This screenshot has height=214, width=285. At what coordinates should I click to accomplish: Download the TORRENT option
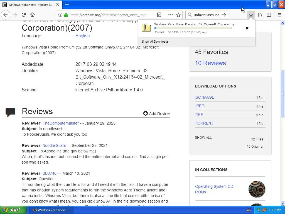[x=204, y=123]
